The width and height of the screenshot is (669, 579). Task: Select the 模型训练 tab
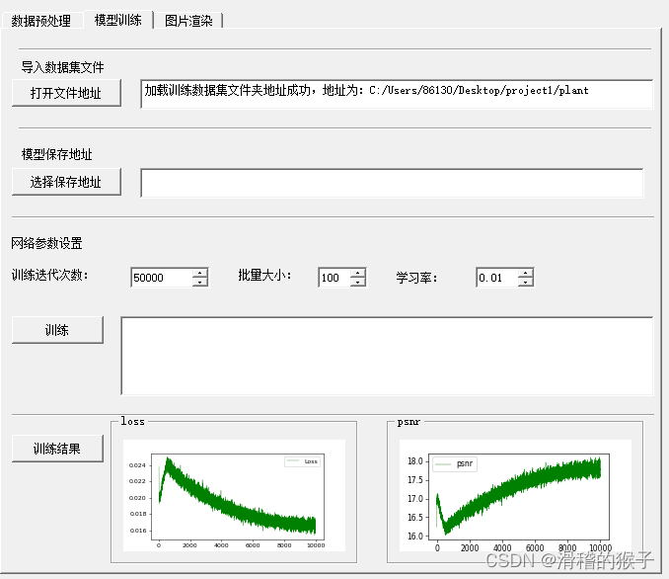click(x=118, y=20)
